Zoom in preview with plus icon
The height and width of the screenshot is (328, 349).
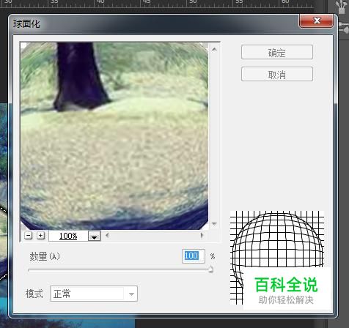[x=41, y=236]
